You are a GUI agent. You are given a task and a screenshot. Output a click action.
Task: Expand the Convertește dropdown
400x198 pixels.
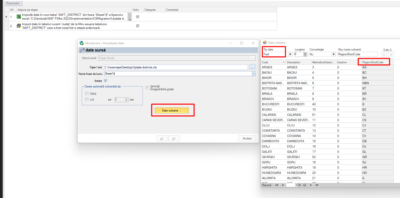(334, 54)
